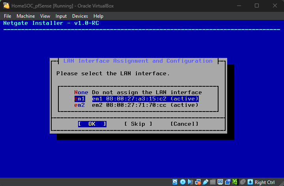This screenshot has height=186, width=284.
Task: Click the hard disk activity status icon
Action: (175, 182)
